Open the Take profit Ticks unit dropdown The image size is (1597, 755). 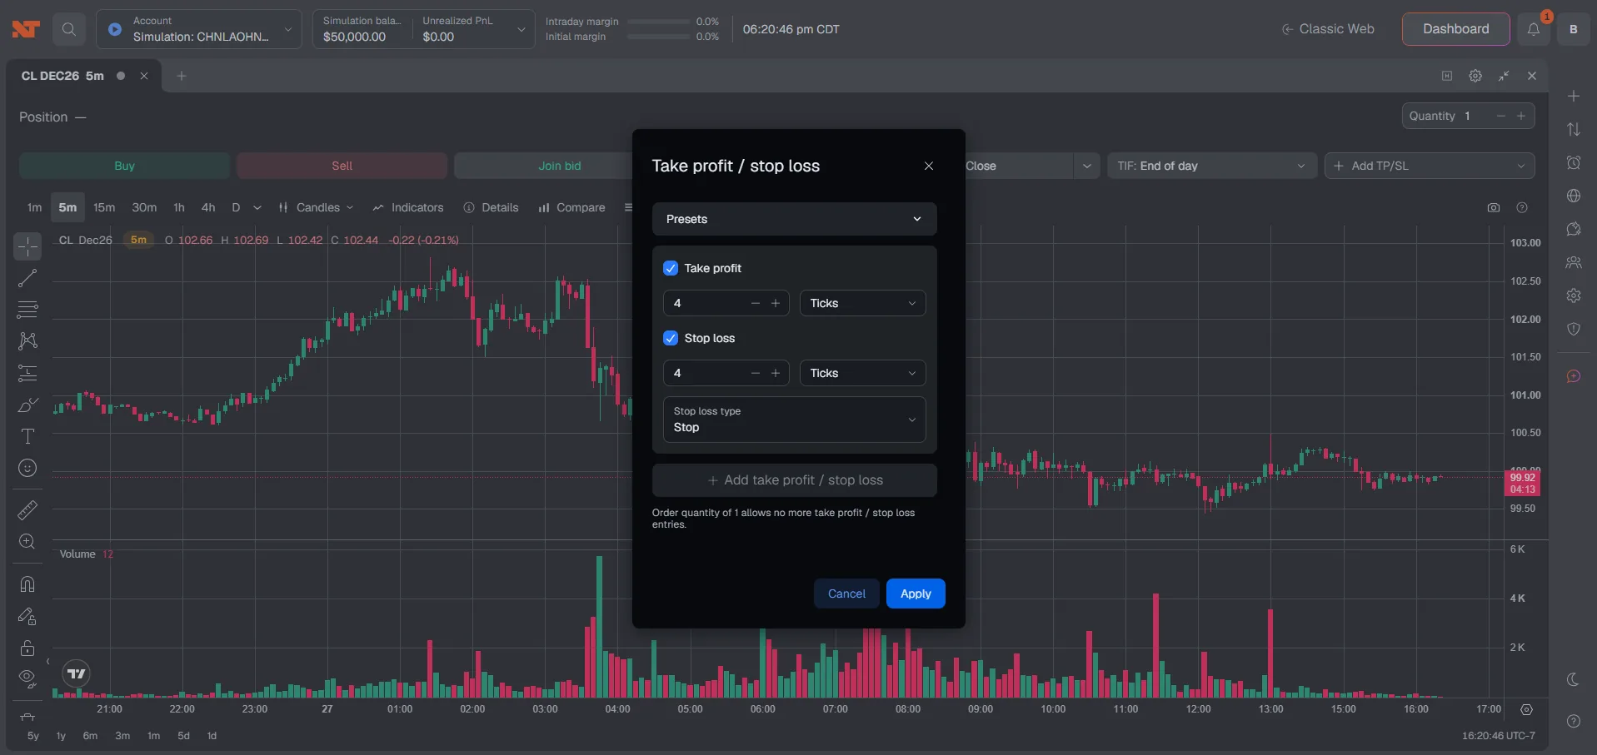pyautogui.click(x=862, y=303)
